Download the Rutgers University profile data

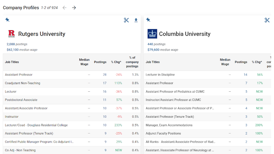(136, 20)
